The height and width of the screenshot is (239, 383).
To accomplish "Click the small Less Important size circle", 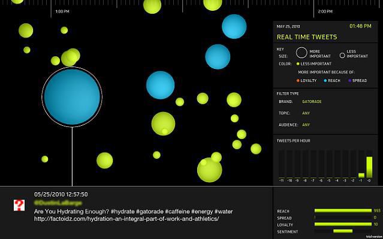I will click(x=342, y=56).
